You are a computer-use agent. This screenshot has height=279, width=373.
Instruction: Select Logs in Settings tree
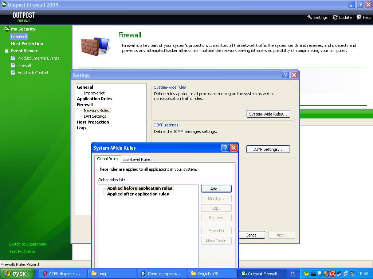tap(82, 128)
